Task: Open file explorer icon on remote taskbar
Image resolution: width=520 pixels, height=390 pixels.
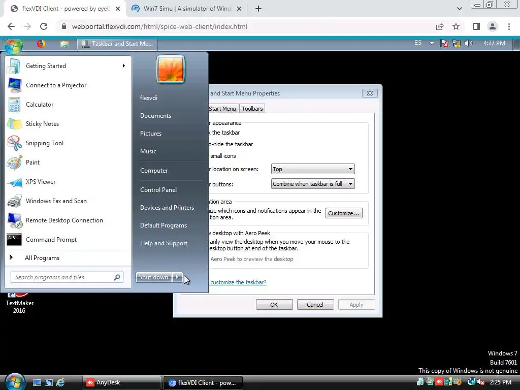Action: [x=64, y=44]
